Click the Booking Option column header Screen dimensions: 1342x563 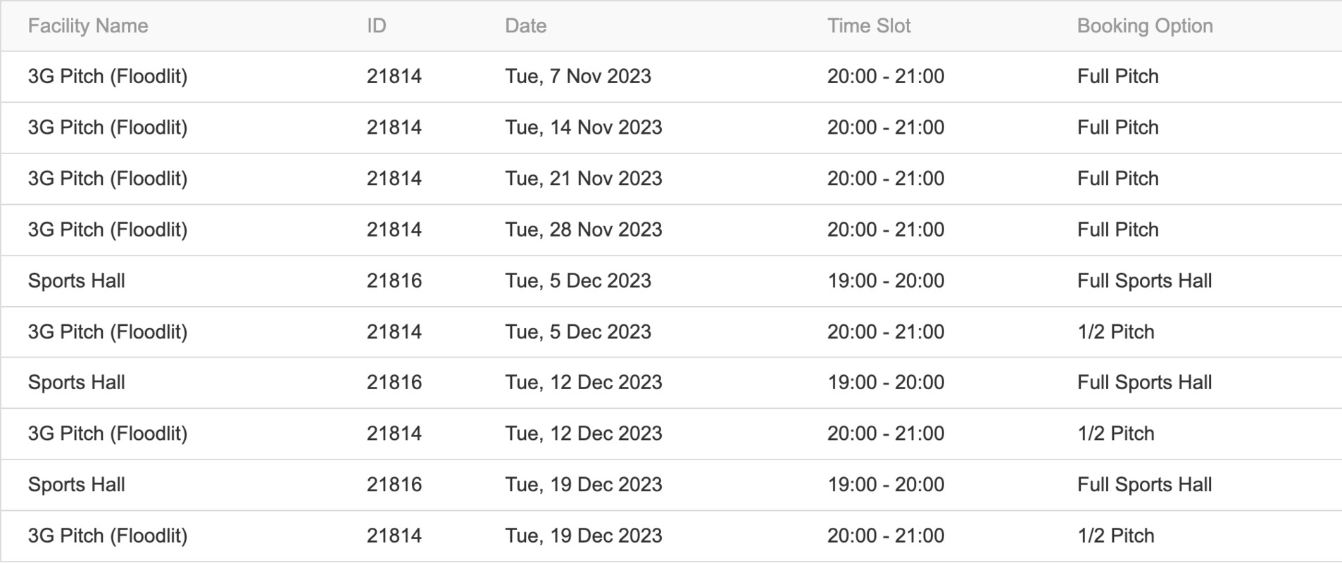coord(1145,26)
